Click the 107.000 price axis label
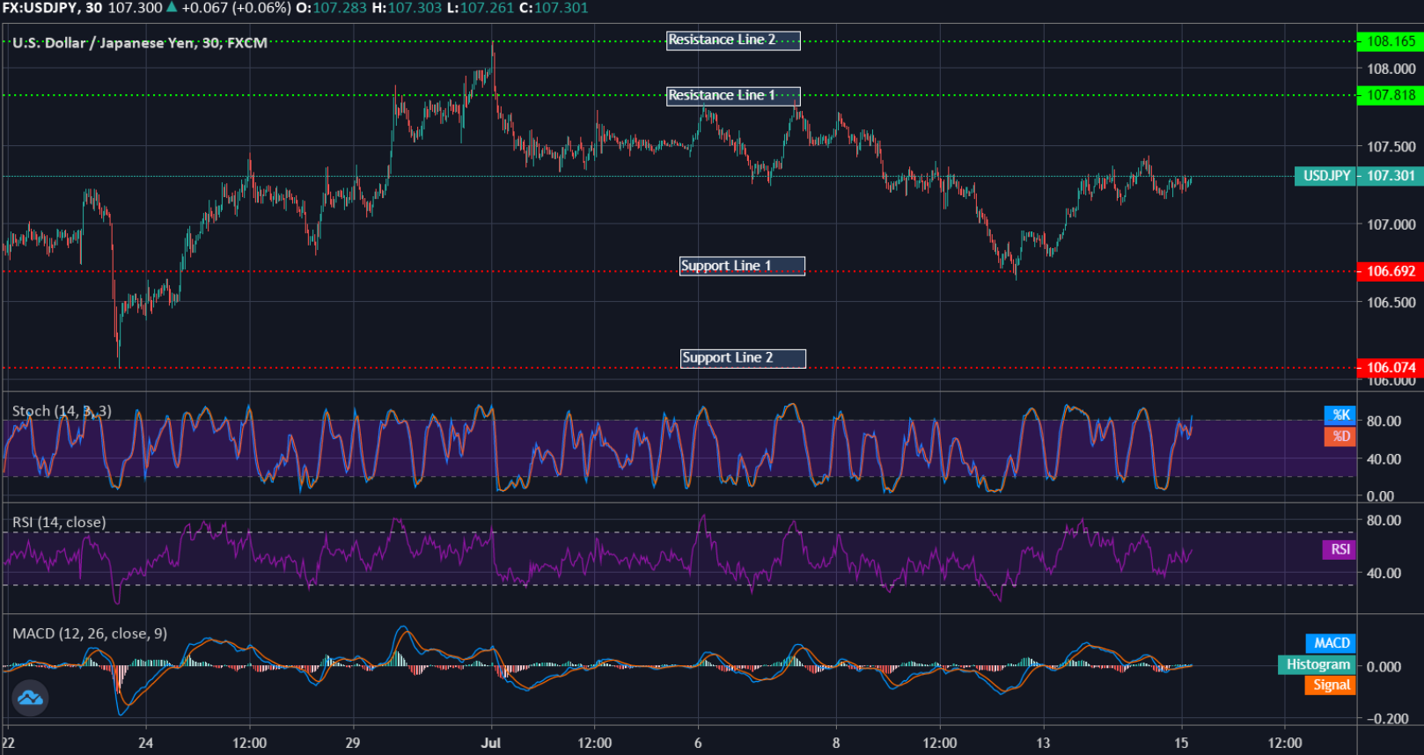Image resolution: width=1424 pixels, height=755 pixels. (x=1391, y=224)
